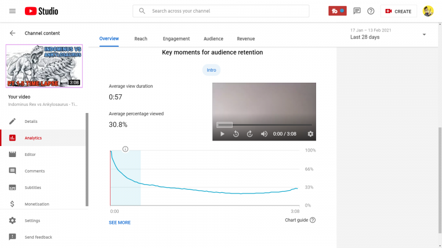Open video player settings gear
The height and width of the screenshot is (248, 442).
pyautogui.click(x=310, y=134)
